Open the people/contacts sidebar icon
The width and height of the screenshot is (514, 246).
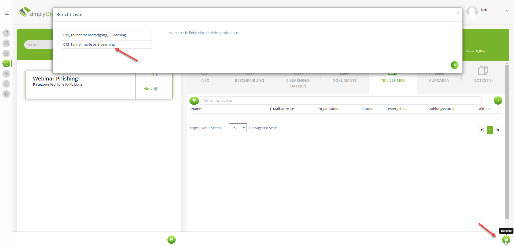pos(6,43)
